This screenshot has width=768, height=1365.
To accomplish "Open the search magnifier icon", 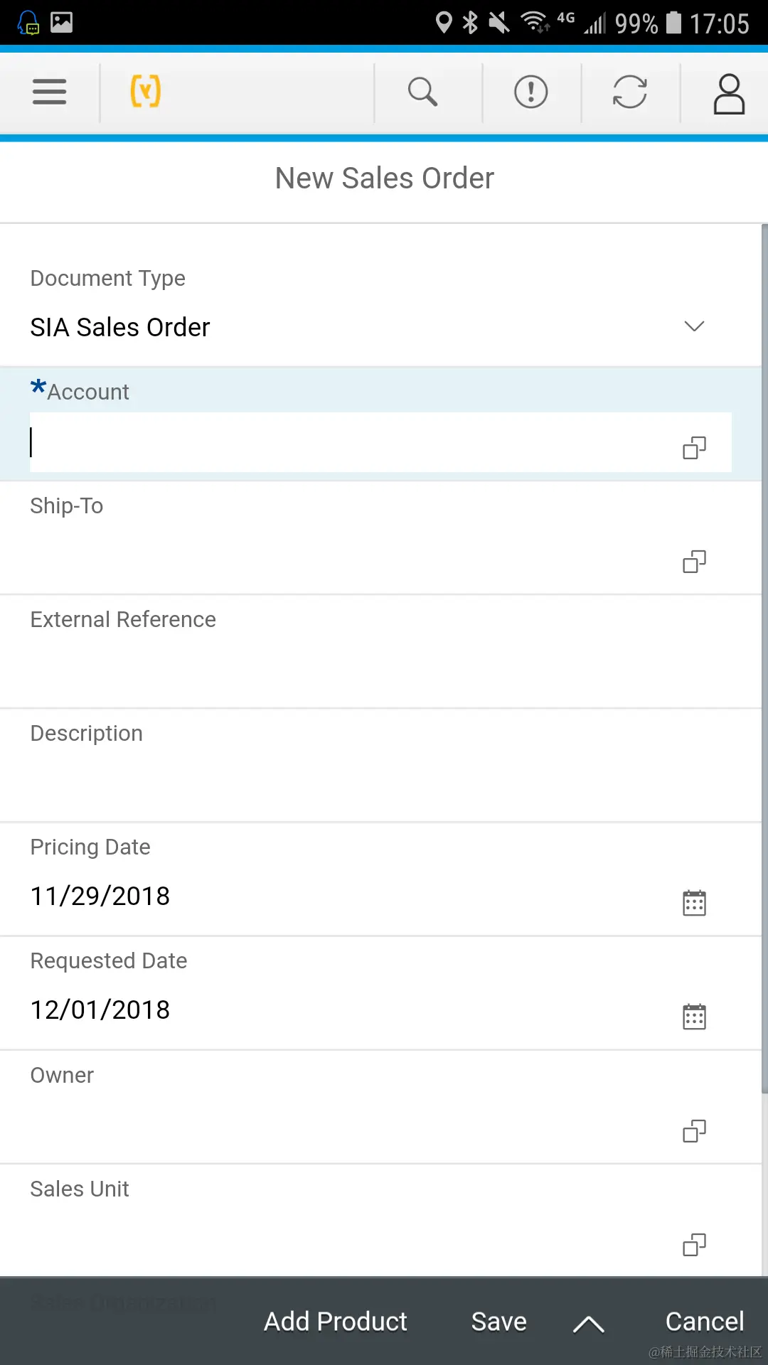I will coord(422,92).
